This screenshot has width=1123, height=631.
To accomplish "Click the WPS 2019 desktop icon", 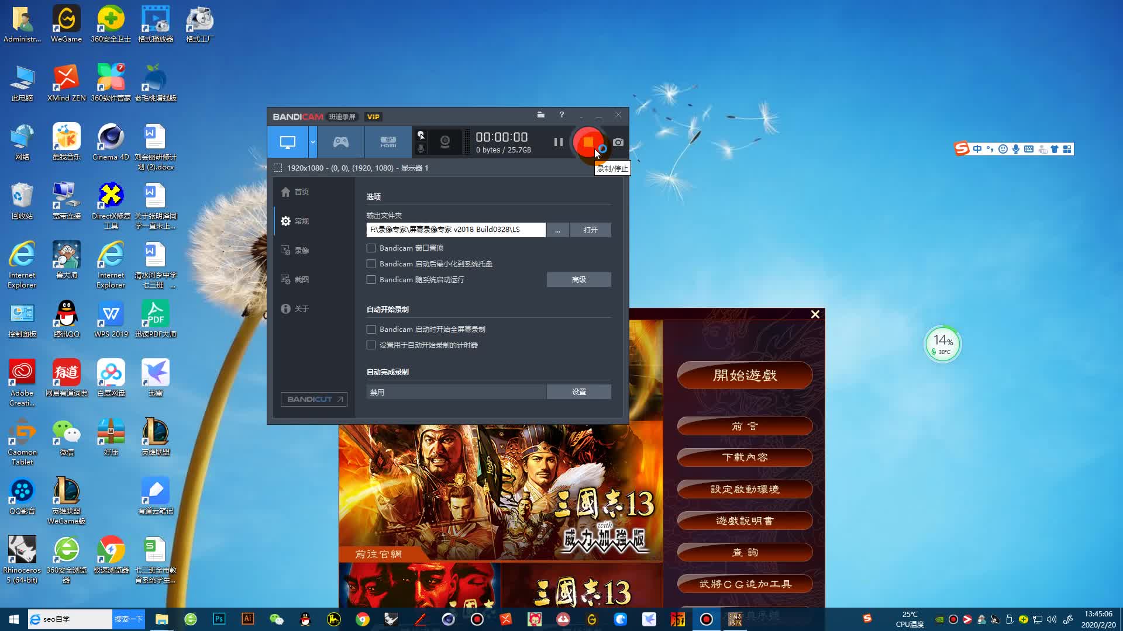I will click(x=111, y=320).
